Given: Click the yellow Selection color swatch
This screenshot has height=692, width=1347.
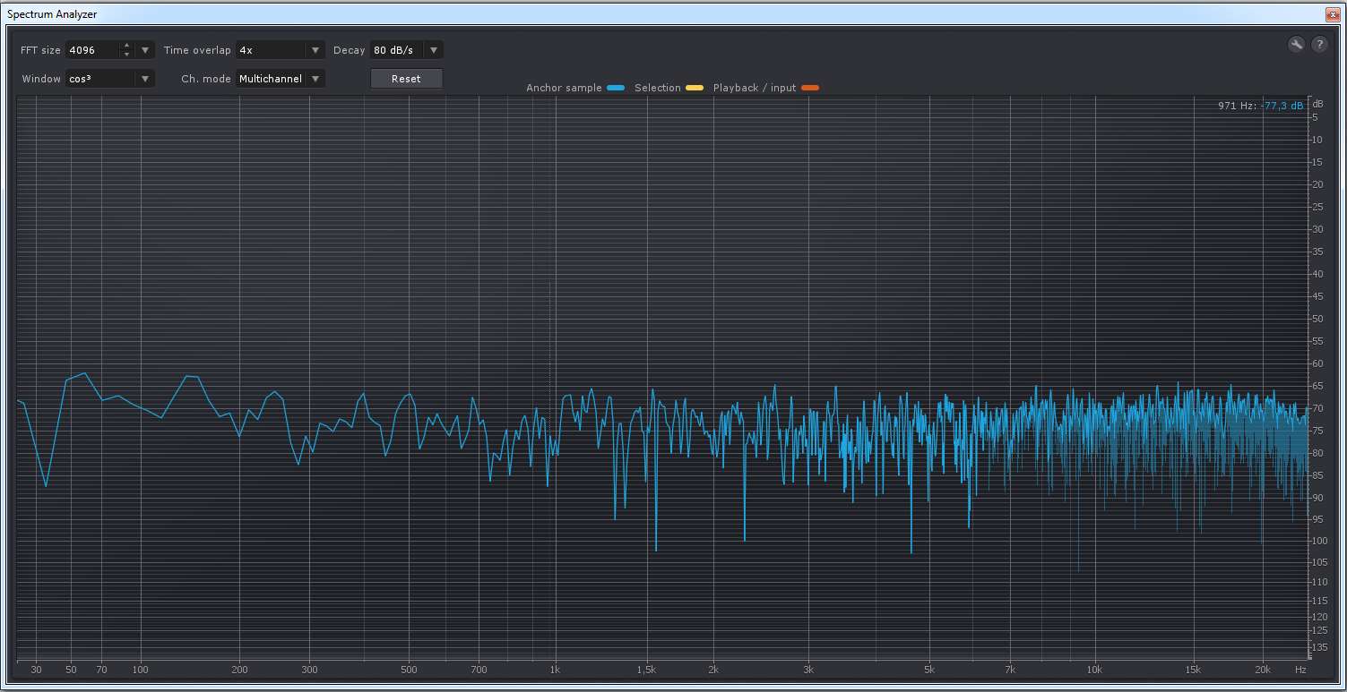Looking at the screenshot, I should click(695, 88).
